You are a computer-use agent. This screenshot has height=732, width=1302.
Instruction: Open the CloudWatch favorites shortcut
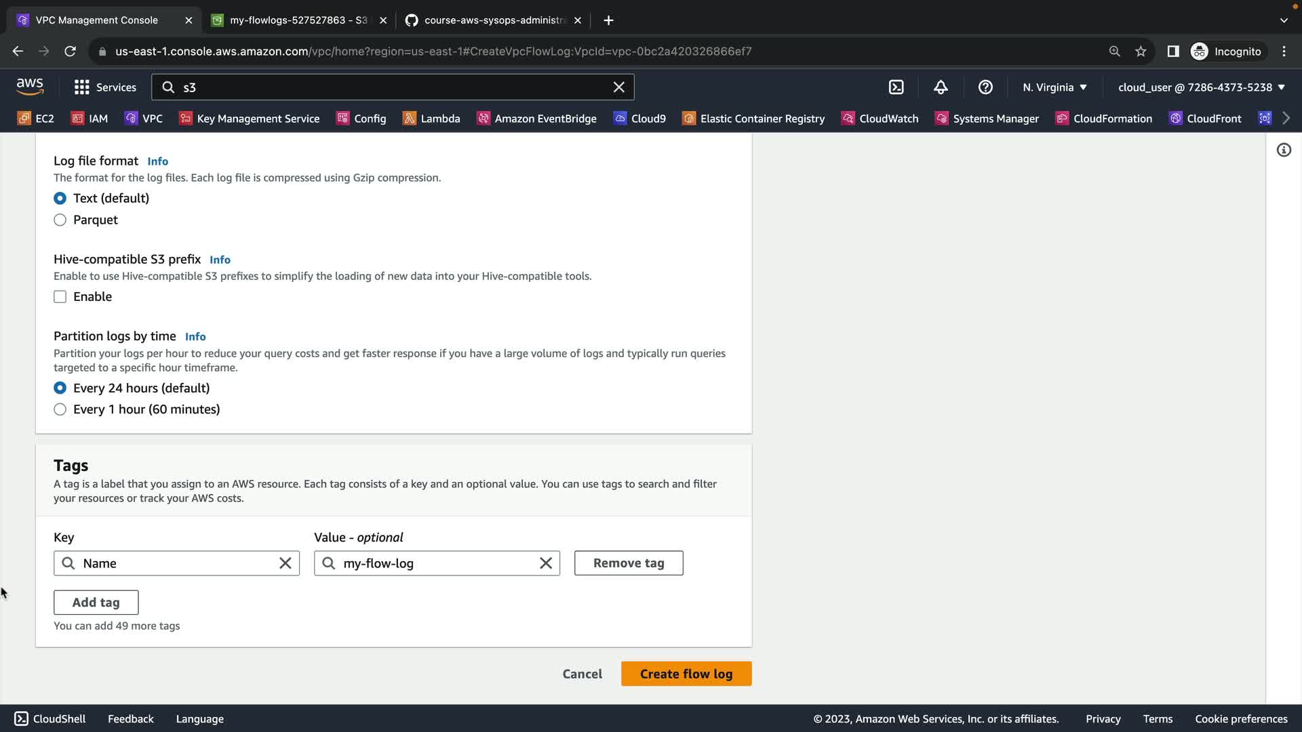(880, 119)
